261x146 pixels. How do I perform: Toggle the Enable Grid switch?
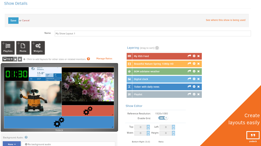(x=163, y=118)
